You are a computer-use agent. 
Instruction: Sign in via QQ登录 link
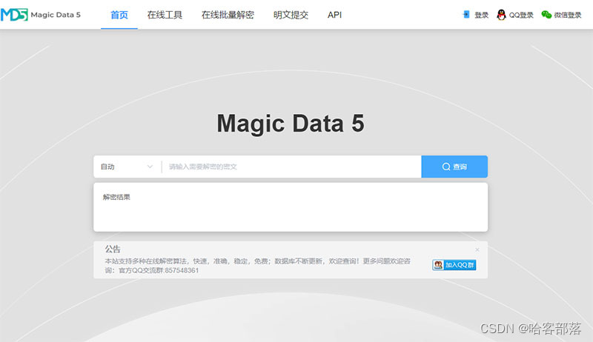[521, 15]
